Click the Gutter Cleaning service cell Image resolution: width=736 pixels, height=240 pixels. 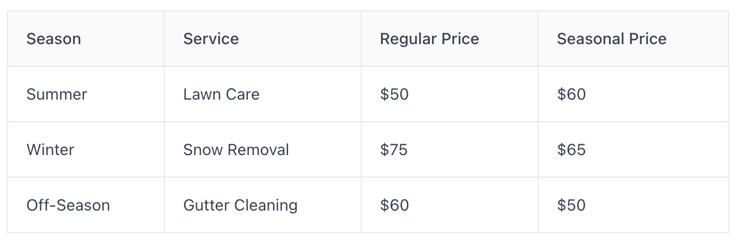click(x=263, y=205)
